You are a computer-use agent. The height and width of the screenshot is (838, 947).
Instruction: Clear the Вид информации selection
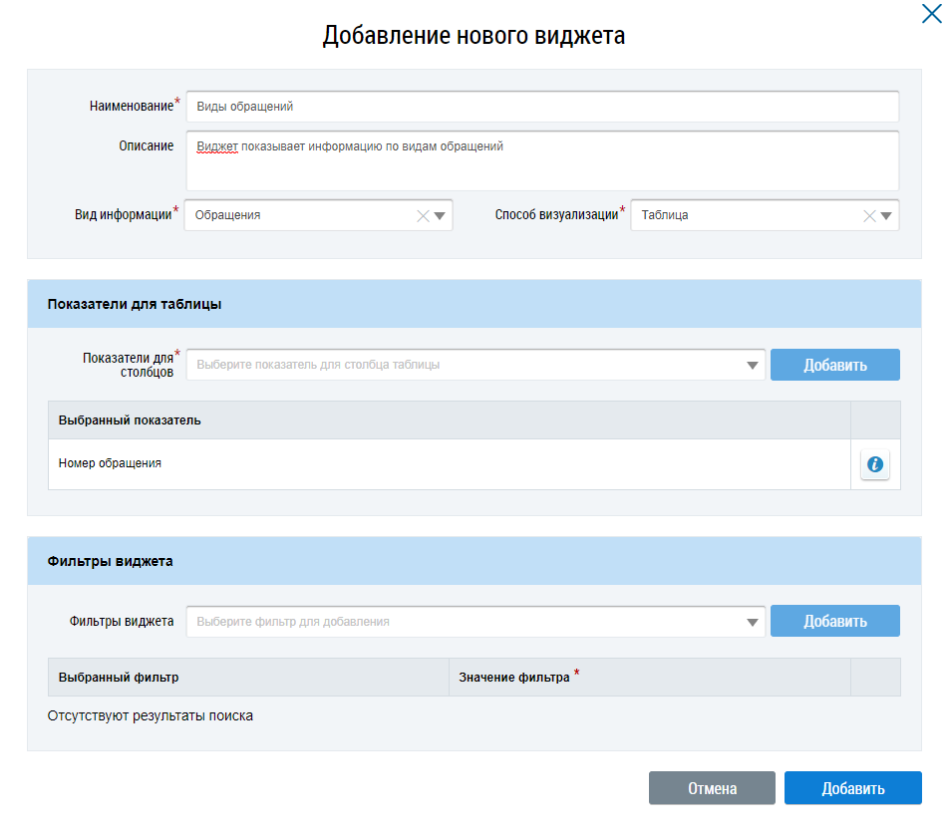click(423, 215)
